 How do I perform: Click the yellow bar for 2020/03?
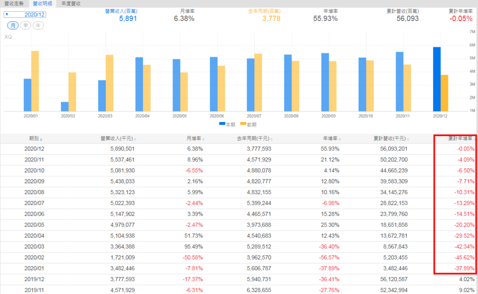(x=109, y=83)
